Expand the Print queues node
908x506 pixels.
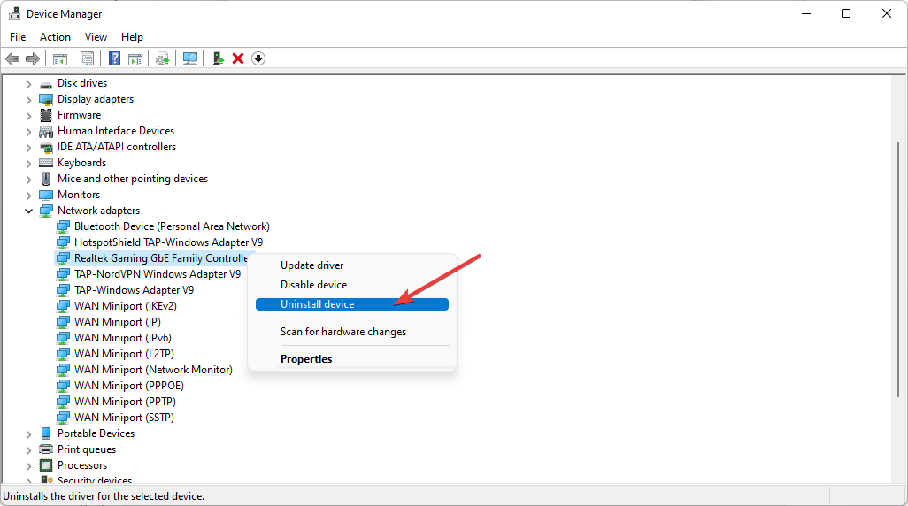coord(28,450)
